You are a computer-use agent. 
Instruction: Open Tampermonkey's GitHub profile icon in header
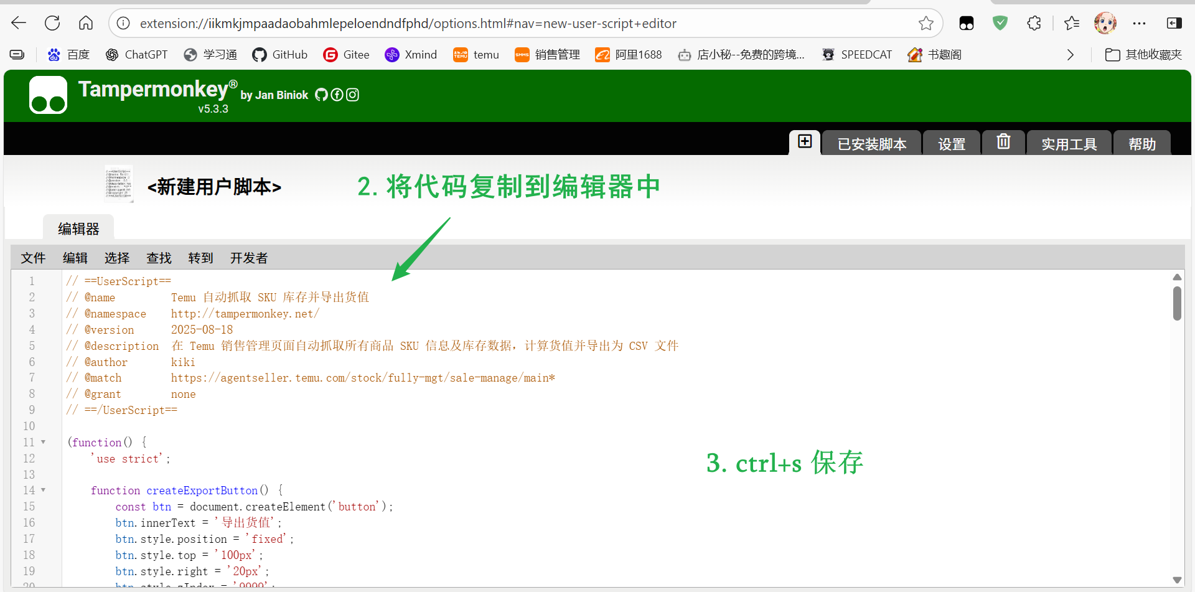321,95
